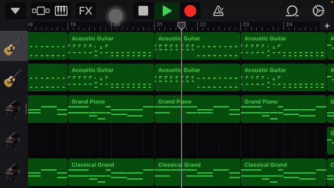This screenshot has width=334, height=188.
Task: Select second track Acoustic Guitar region at bar 23
Action: 283,77
